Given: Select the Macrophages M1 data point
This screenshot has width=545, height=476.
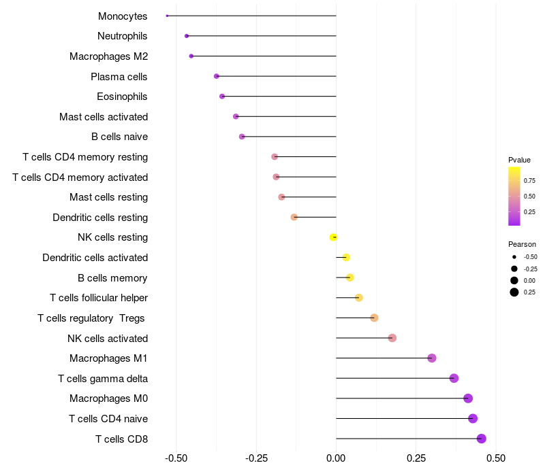Looking at the screenshot, I should (x=432, y=358).
